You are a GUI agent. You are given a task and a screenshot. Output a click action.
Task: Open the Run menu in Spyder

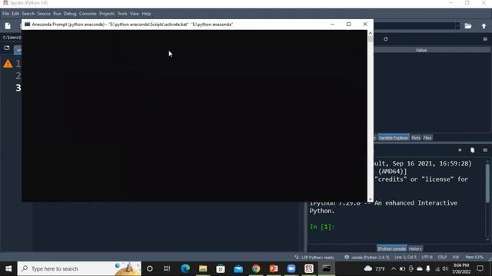(x=57, y=14)
